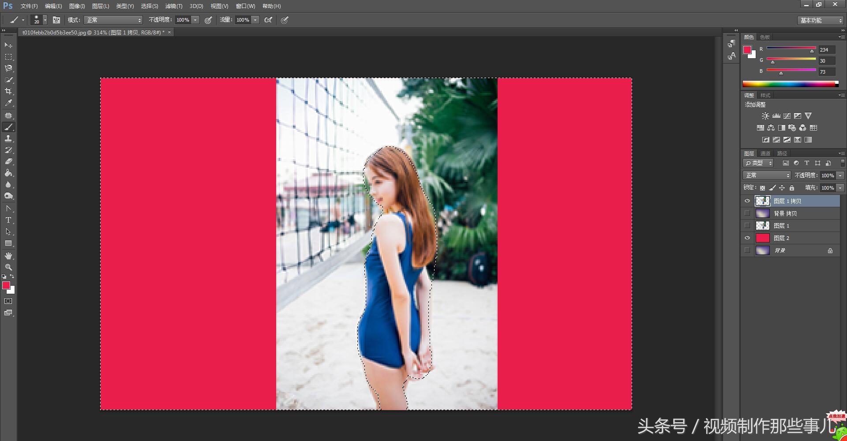Image resolution: width=847 pixels, height=441 pixels.
Task: Add a Curves adjustment
Action: coord(787,116)
